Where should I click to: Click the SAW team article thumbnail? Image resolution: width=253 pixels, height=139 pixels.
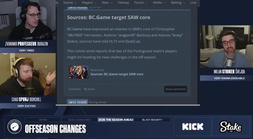[x=79, y=72]
